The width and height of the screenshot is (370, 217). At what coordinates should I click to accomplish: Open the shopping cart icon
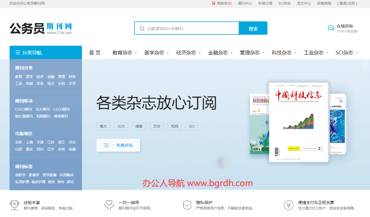click(212, 3)
